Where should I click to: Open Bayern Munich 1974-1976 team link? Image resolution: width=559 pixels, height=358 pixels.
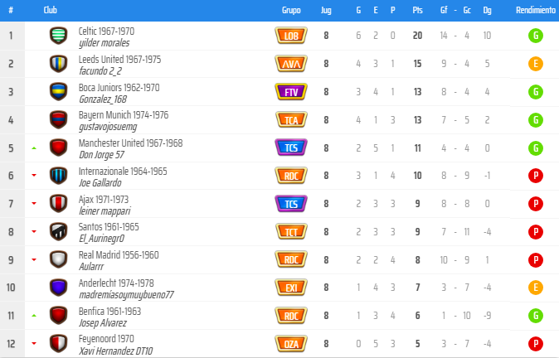click(124, 115)
